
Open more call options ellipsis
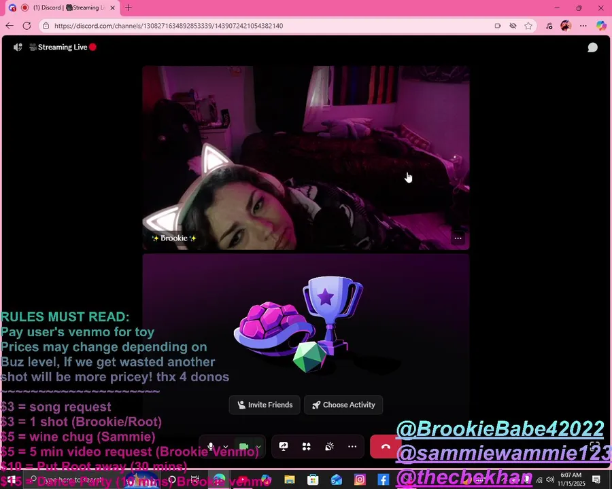tap(352, 446)
